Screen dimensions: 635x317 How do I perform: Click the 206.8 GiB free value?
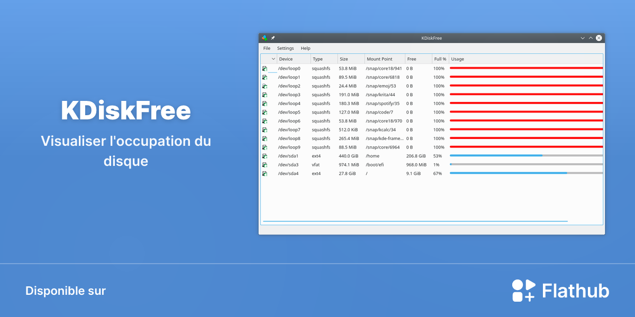coord(416,156)
